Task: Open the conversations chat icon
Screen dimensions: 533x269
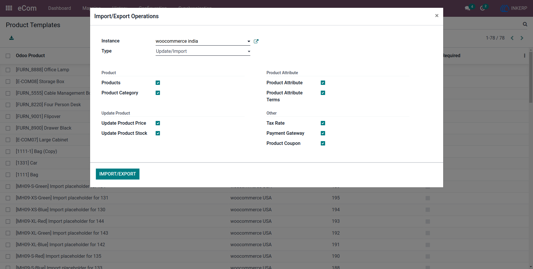Action: (x=468, y=8)
